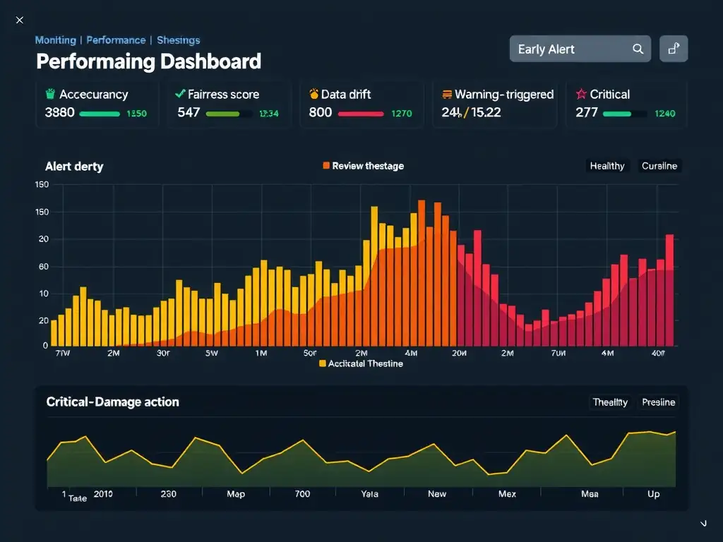Toggle the Accitatal Thestine legend swatch

coord(322,363)
